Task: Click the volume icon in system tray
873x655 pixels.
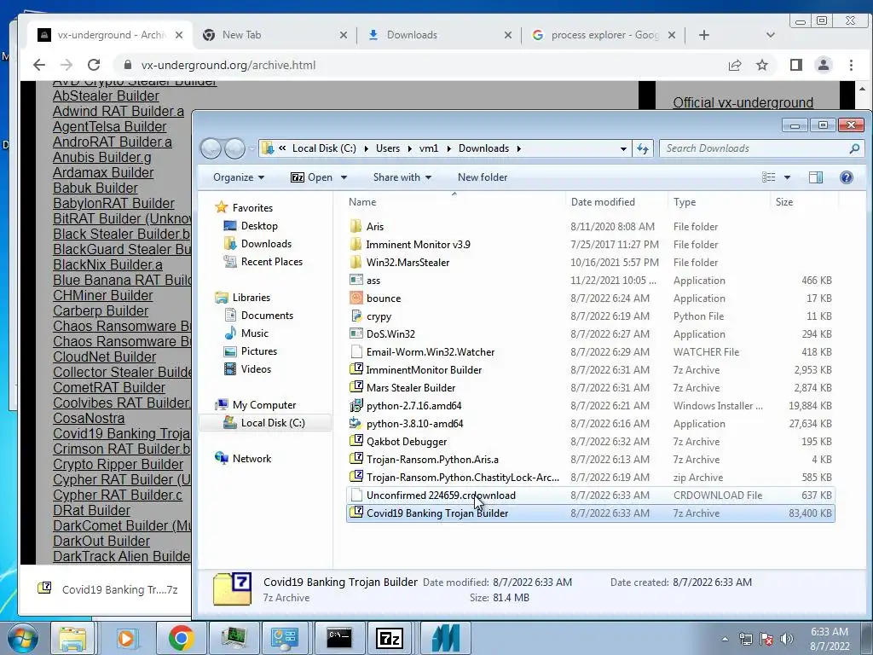Action: [x=787, y=639]
